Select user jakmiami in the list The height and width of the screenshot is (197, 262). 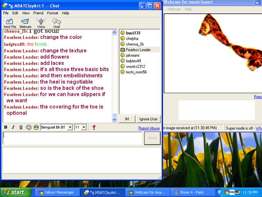tap(133, 55)
